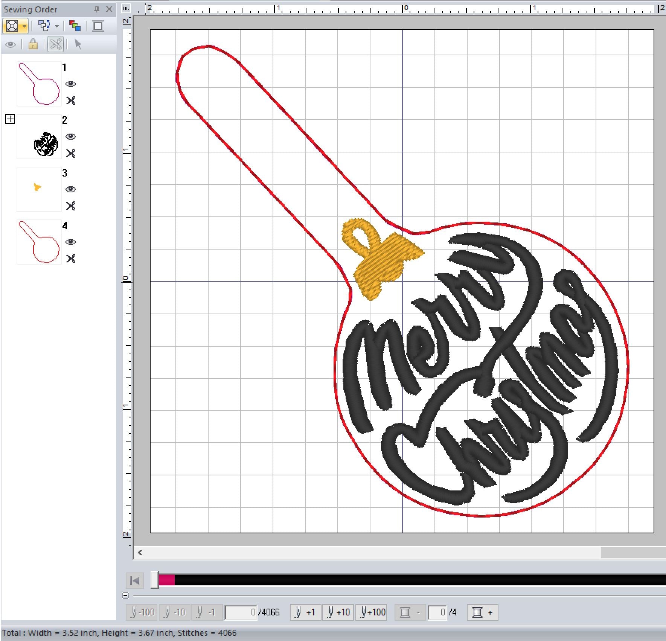Click the change sewing order icon
Image resolution: width=666 pixels, height=641 pixels.
point(44,26)
